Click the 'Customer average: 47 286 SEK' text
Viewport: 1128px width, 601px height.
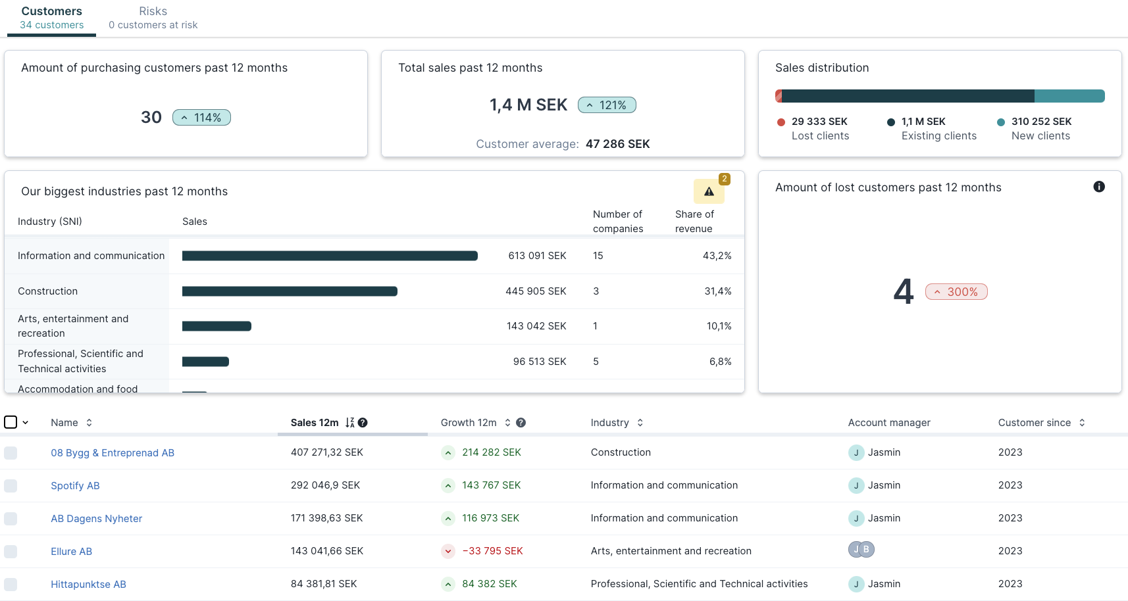563,144
